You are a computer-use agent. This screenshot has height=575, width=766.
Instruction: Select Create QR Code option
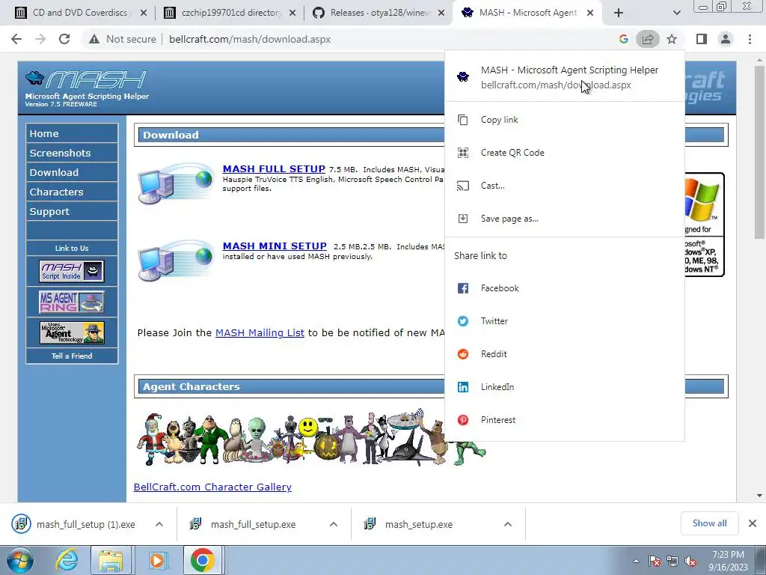[565, 153]
